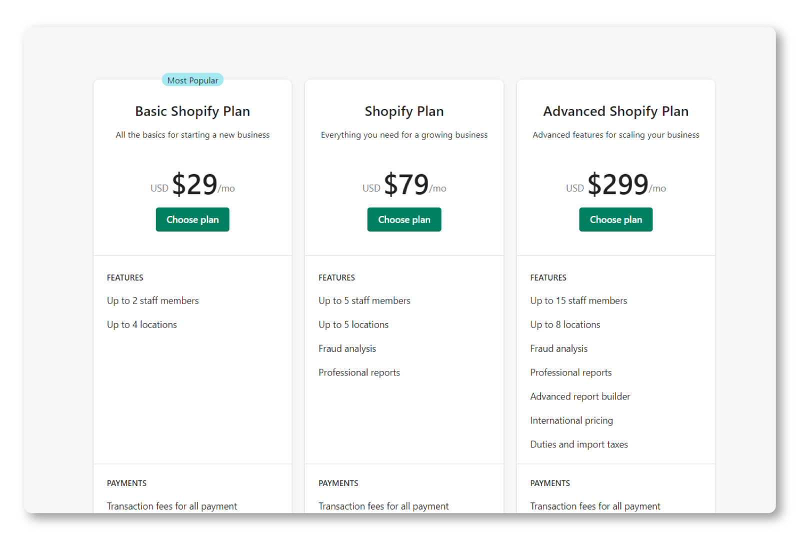The image size is (800, 540).
Task: Click Duties and import taxes feature
Action: pos(579,444)
